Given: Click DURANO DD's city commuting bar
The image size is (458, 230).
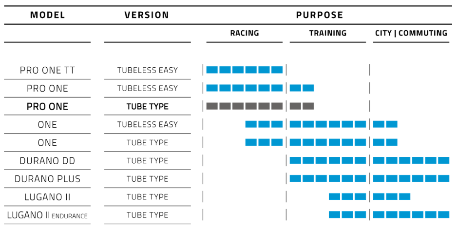Looking at the screenshot, I should tap(411, 160).
